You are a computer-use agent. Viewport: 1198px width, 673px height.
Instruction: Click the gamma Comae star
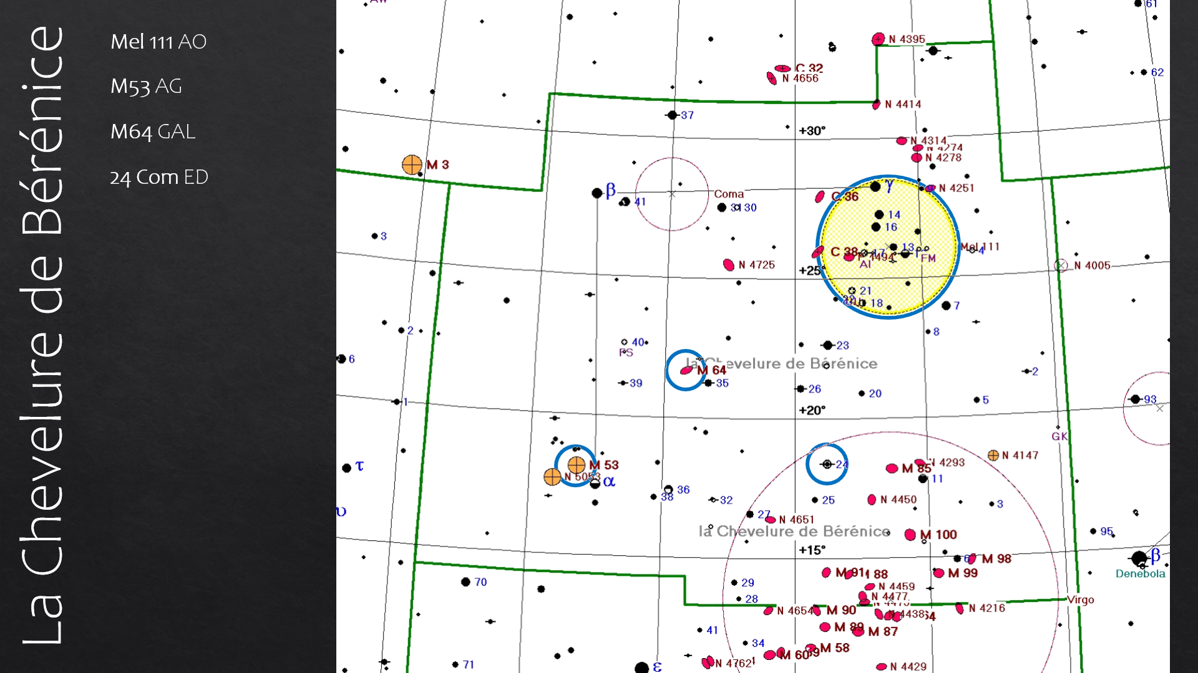point(875,186)
